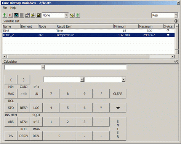Open the Properties toolbar icon
This screenshot has width=181, height=144.
click(27, 15)
